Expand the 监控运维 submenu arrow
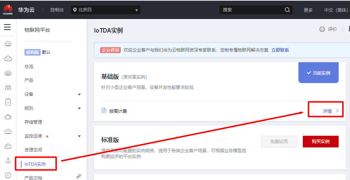Screen dimensions: 350x180 (79, 136)
